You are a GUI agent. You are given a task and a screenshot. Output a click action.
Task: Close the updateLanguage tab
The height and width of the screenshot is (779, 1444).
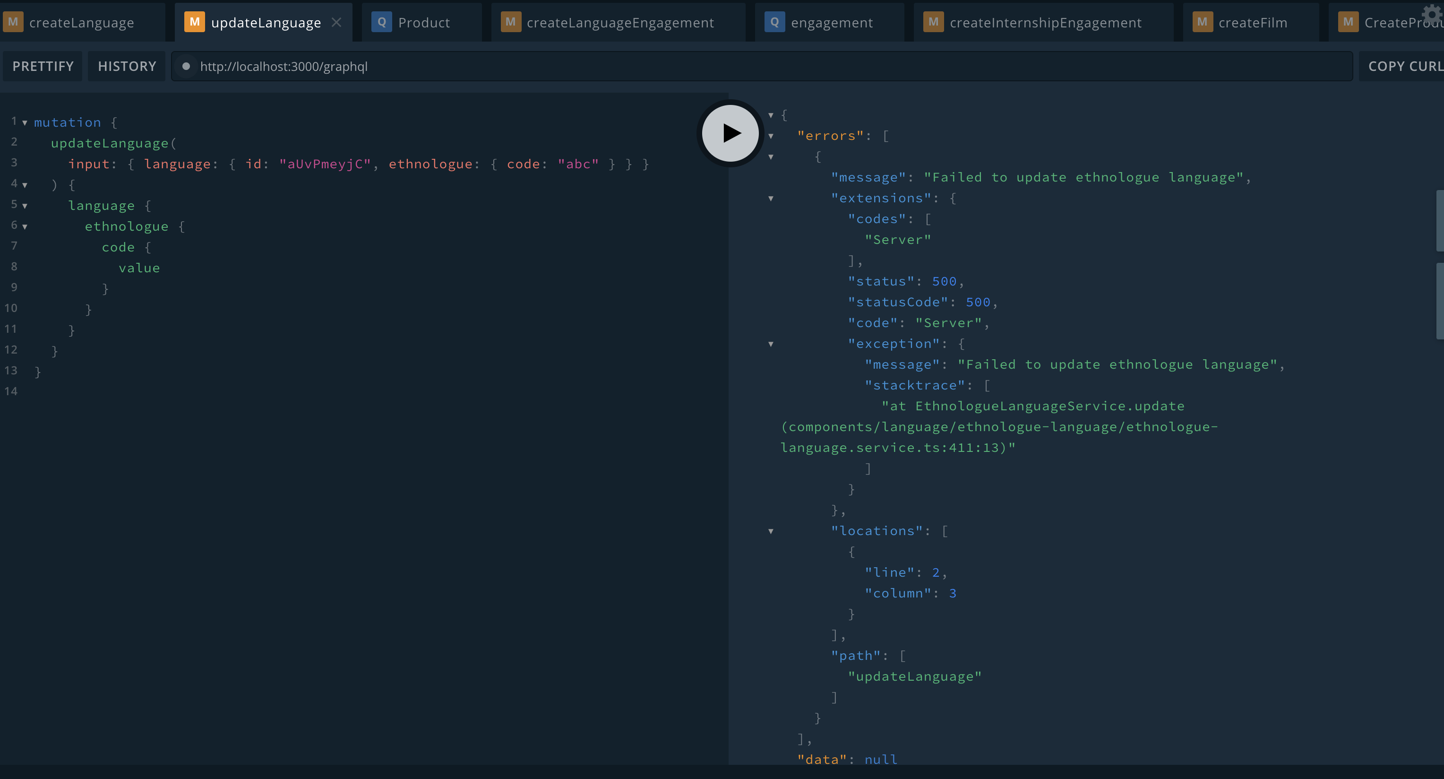(x=336, y=22)
